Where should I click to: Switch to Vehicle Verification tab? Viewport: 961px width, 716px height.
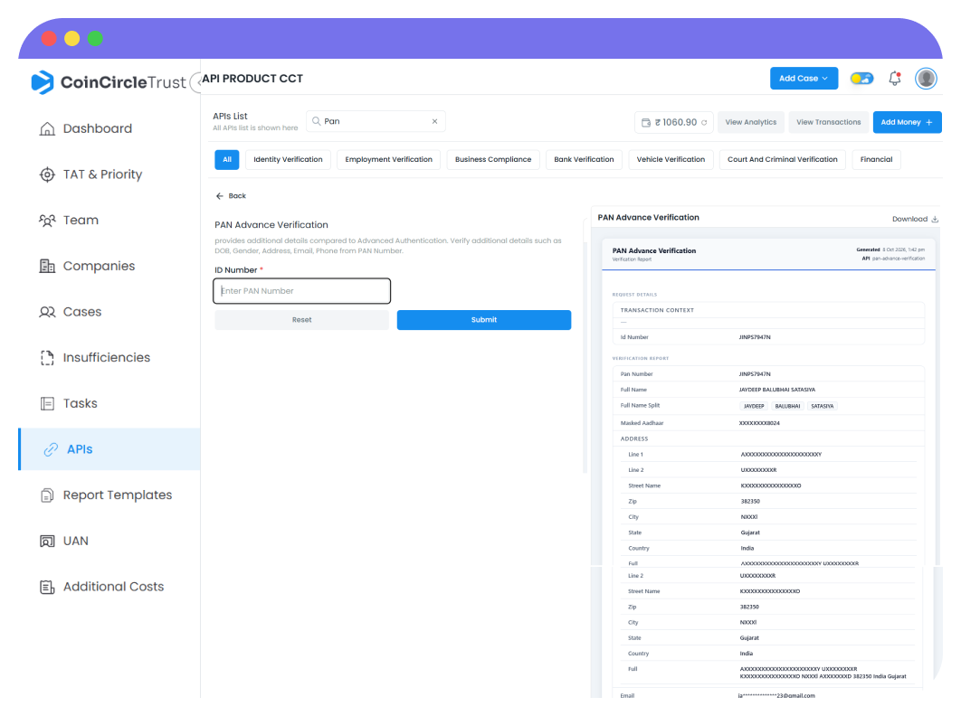pos(671,160)
